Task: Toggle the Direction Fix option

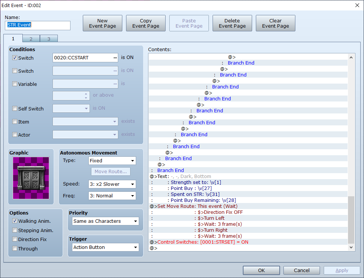Action: click(x=15, y=239)
